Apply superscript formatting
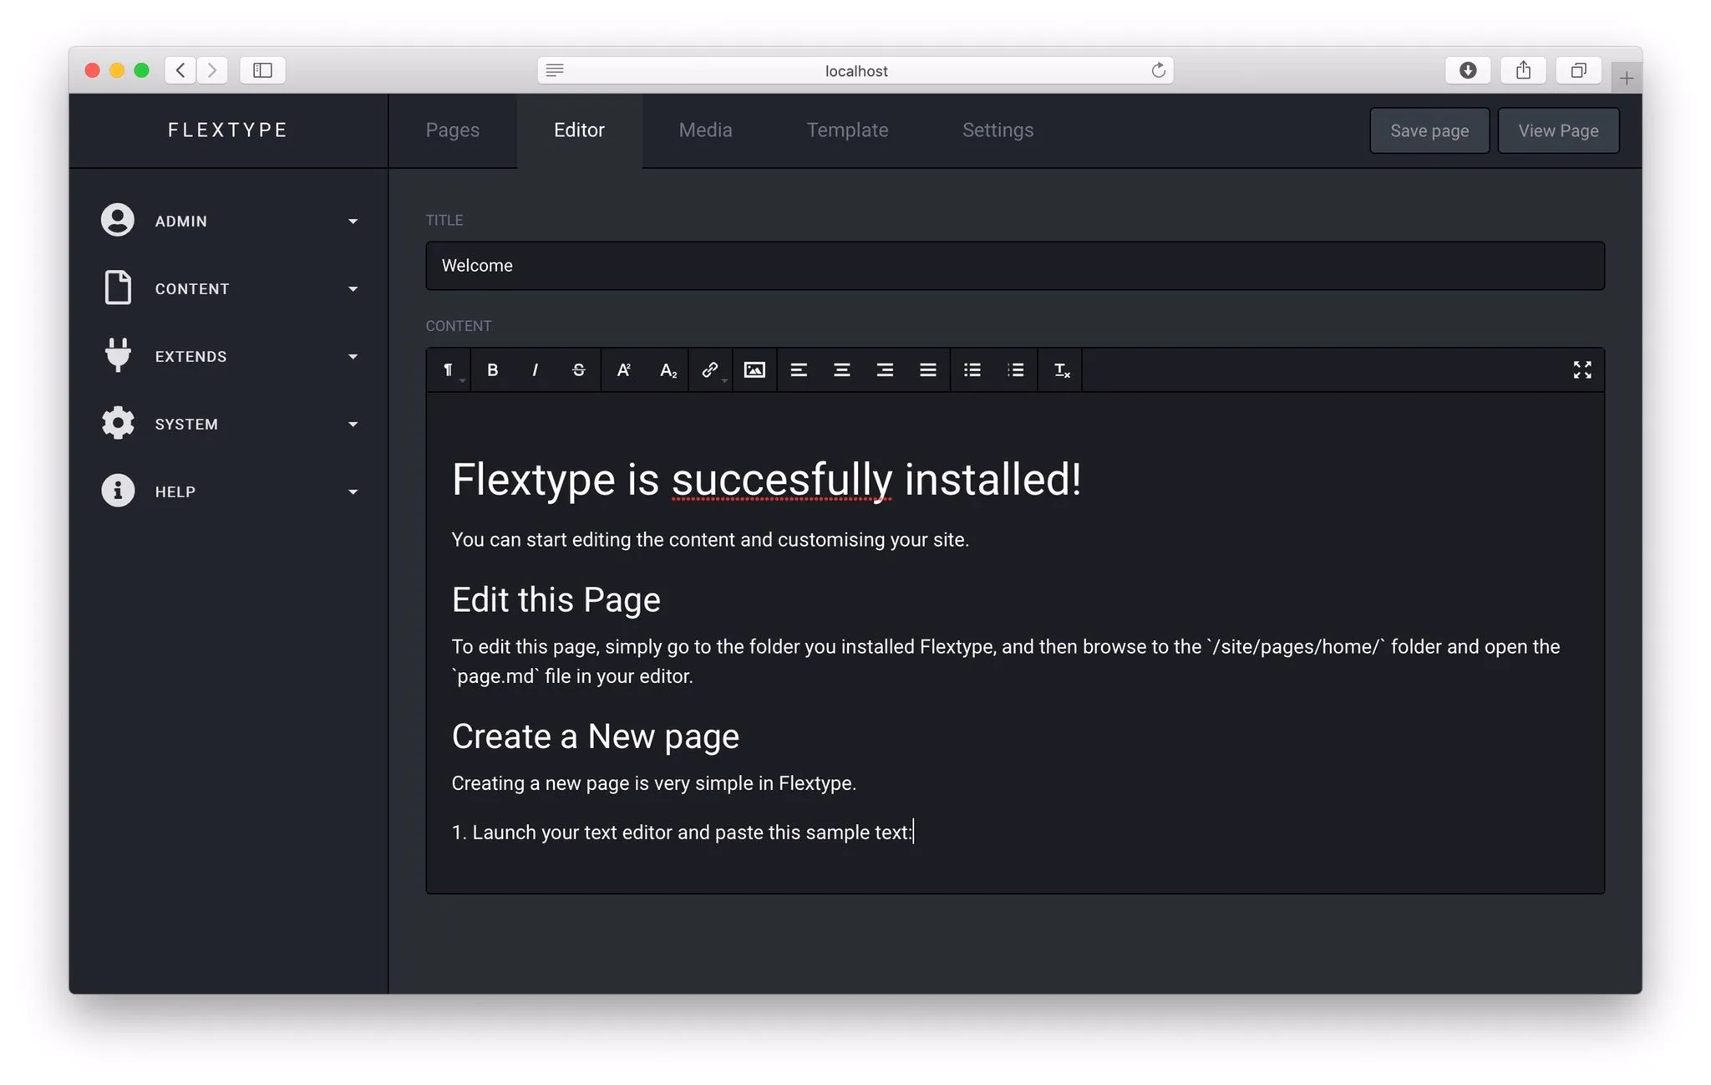The width and height of the screenshot is (1711, 1085). pyautogui.click(x=623, y=369)
